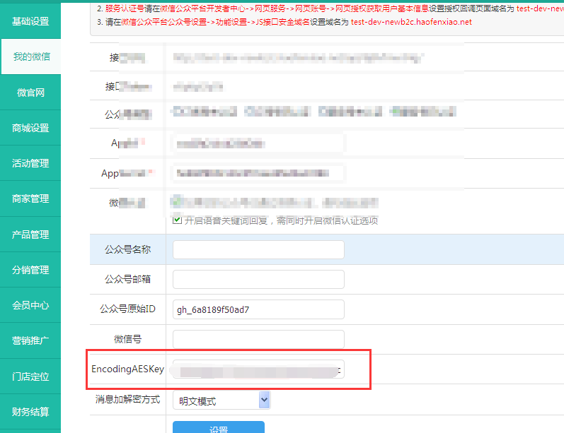Toggle the 开启语音关键词回复 checkbox

pos(178,220)
